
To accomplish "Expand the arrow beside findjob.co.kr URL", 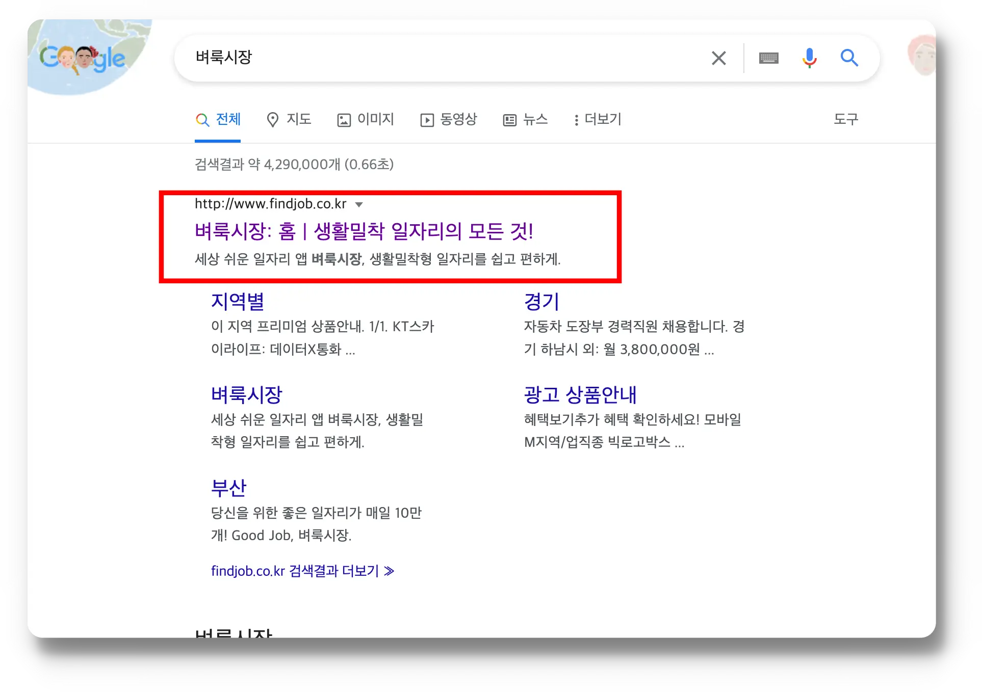I will [x=359, y=205].
